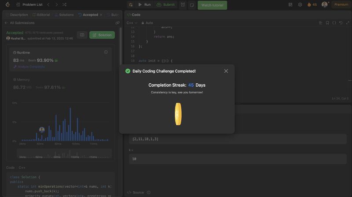Viewport: 352px width, 197px height.
Task: Click the LeetCode logo icon
Action: (7, 4)
